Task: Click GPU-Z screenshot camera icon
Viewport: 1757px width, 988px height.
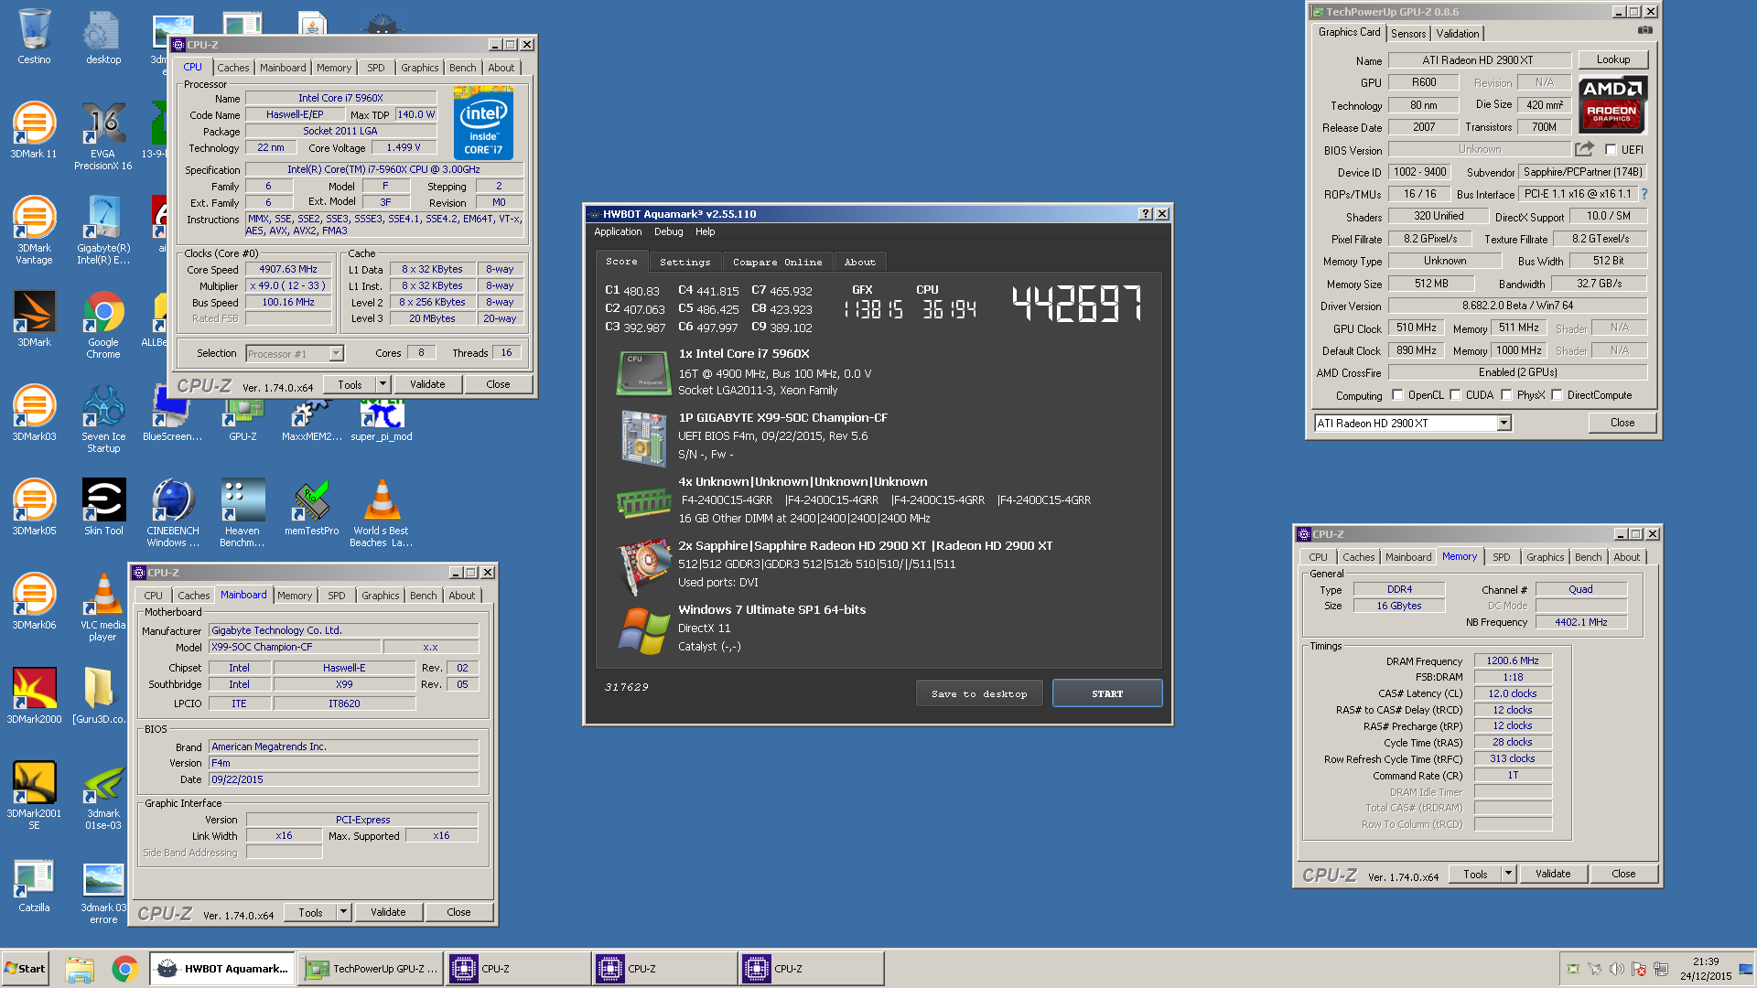Action: coord(1645,31)
